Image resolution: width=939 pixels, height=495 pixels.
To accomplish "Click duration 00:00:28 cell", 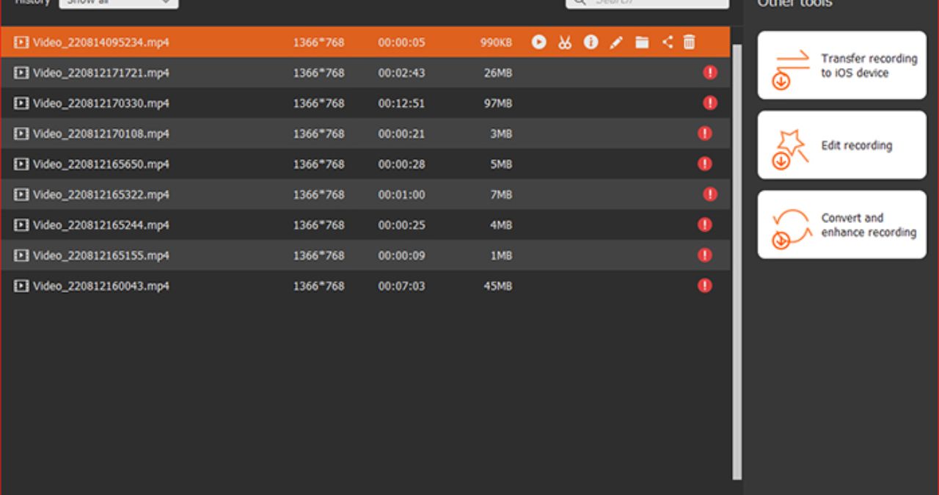I will point(401,164).
